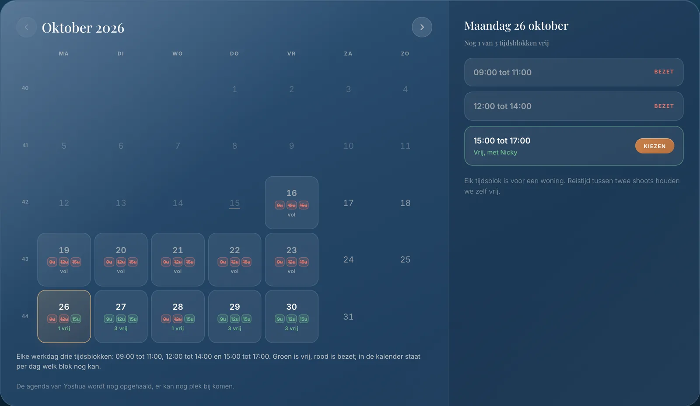
Task: Open day 23 marked vol
Action: pos(291,259)
